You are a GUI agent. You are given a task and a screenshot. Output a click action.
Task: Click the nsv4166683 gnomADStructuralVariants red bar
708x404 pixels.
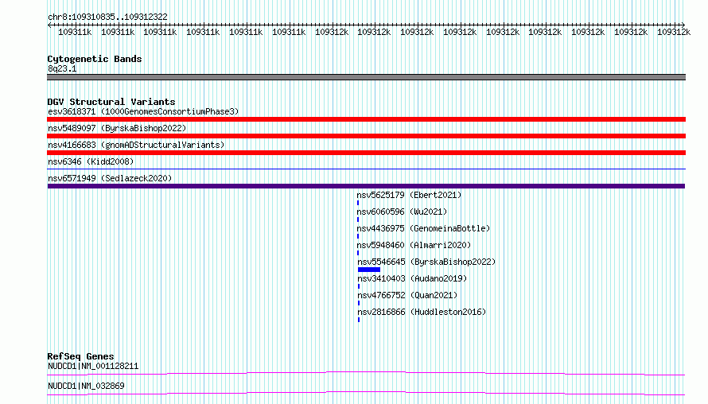366,153
